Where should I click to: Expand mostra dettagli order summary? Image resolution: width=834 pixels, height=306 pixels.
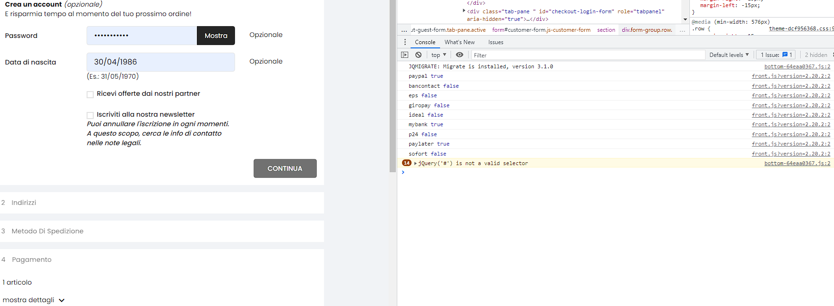coord(33,300)
